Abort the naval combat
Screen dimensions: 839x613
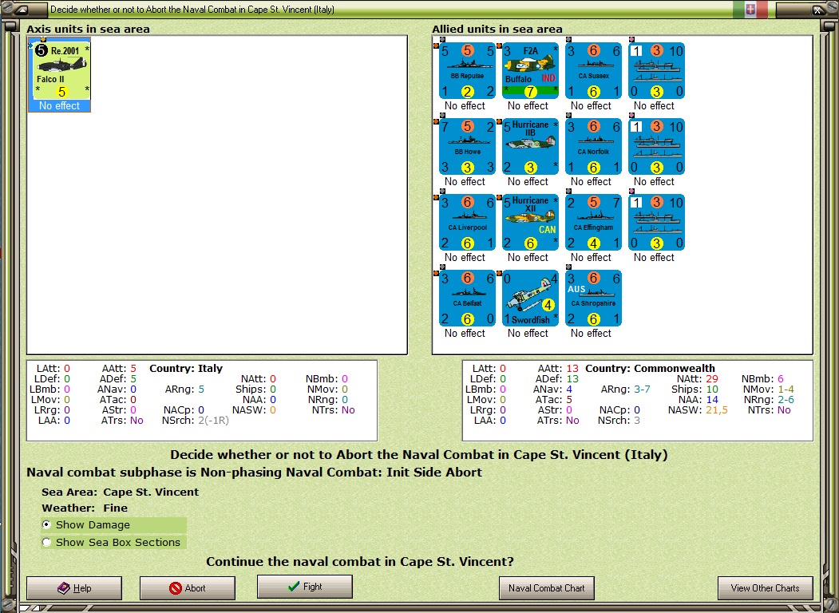[x=188, y=588]
